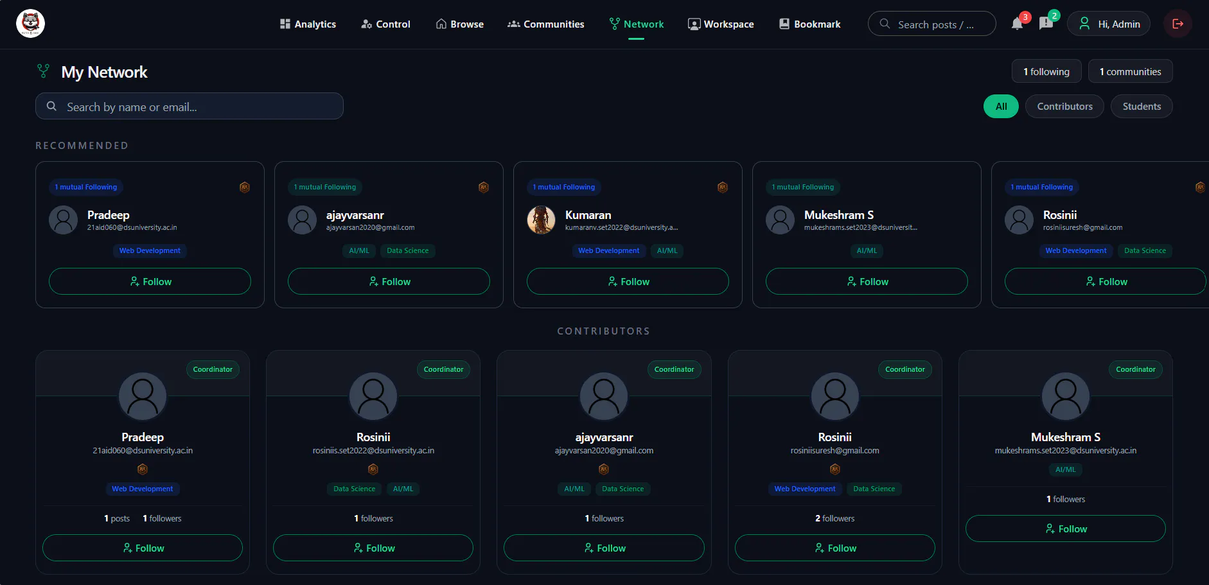Click Mukeshram S avatar in the Recommended section
Image resolution: width=1209 pixels, height=585 pixels.
pos(781,220)
